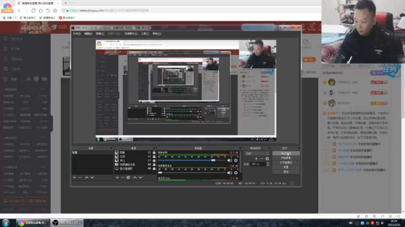Screen dimensions: 405x227
Task: Remove selected source with minus icon
Action: 123,178
